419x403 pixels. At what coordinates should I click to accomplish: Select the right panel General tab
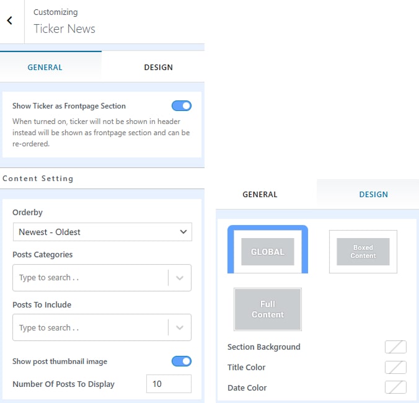click(260, 195)
